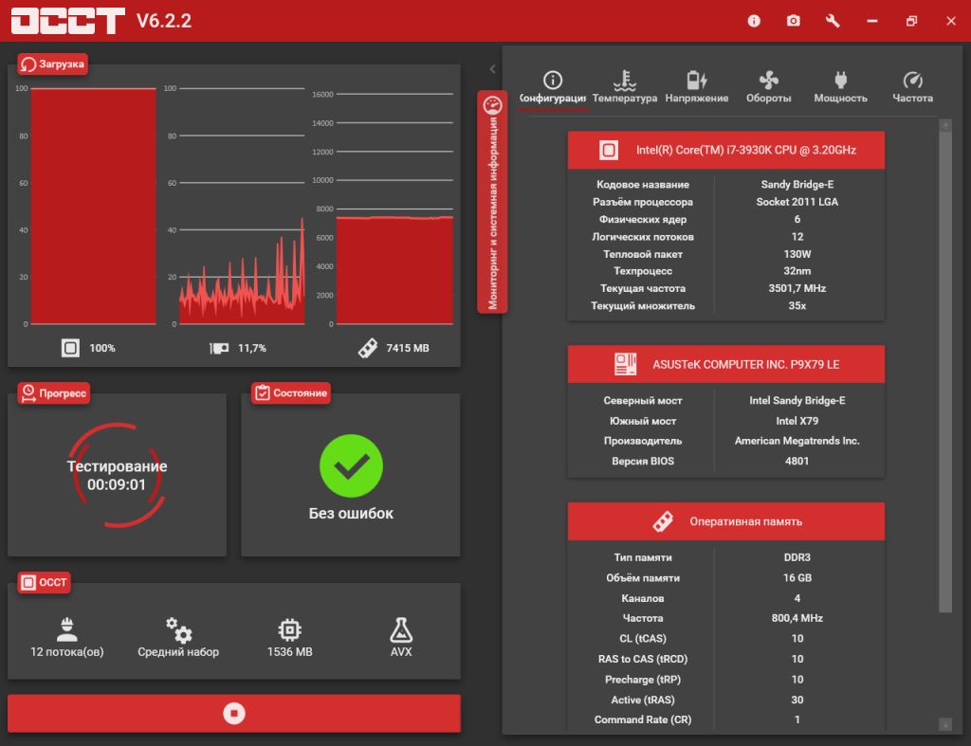The image size is (971, 746).
Task: Open the info icon in title bar
Action: [x=754, y=21]
